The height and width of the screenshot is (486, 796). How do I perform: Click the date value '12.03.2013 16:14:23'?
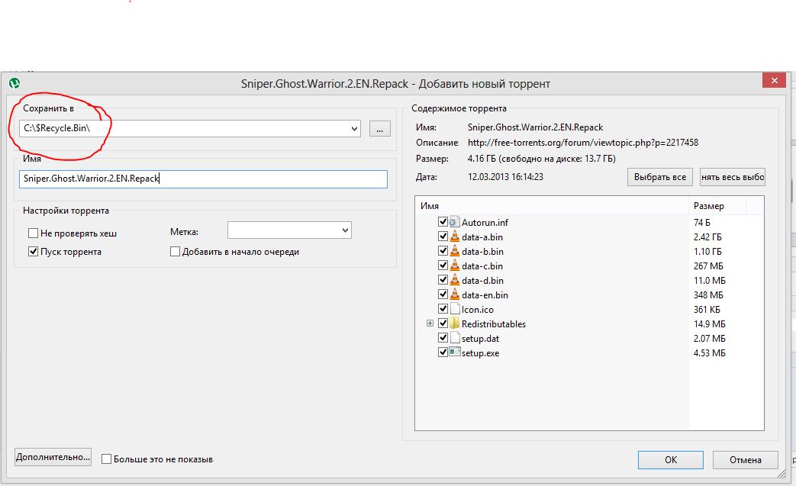click(x=506, y=177)
